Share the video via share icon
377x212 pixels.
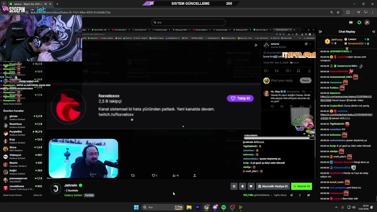click(291, 195)
